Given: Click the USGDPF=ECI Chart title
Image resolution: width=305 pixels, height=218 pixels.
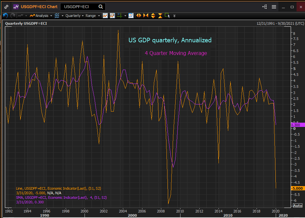Looking at the screenshot, I should (38, 7).
